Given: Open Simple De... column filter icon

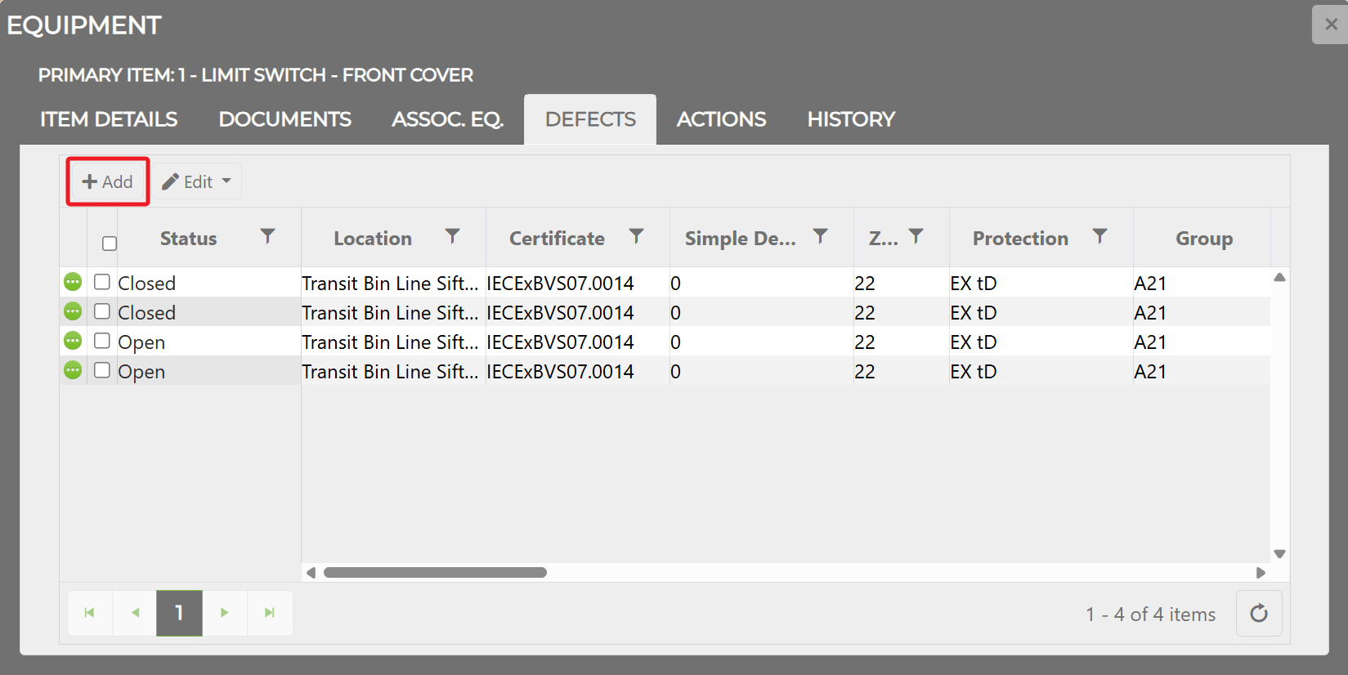Looking at the screenshot, I should tap(820, 237).
